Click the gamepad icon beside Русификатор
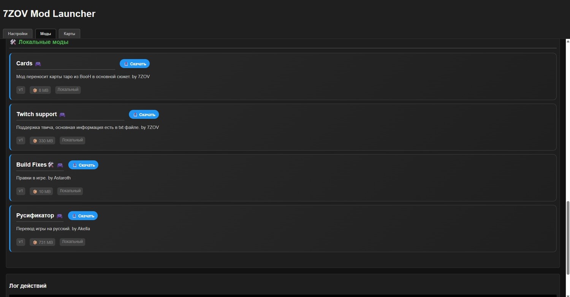The image size is (570, 297). (x=60, y=216)
